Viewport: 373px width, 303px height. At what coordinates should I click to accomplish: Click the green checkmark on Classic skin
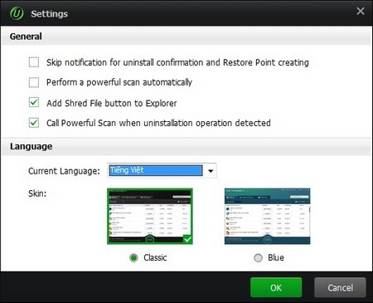click(x=187, y=239)
